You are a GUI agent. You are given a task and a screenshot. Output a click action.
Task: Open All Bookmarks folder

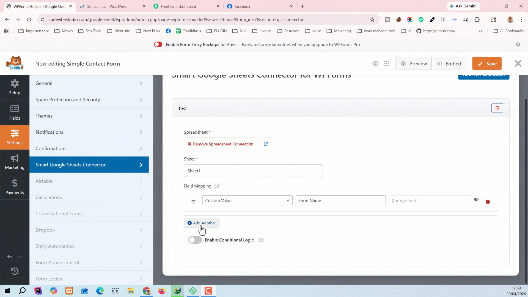[508, 31]
